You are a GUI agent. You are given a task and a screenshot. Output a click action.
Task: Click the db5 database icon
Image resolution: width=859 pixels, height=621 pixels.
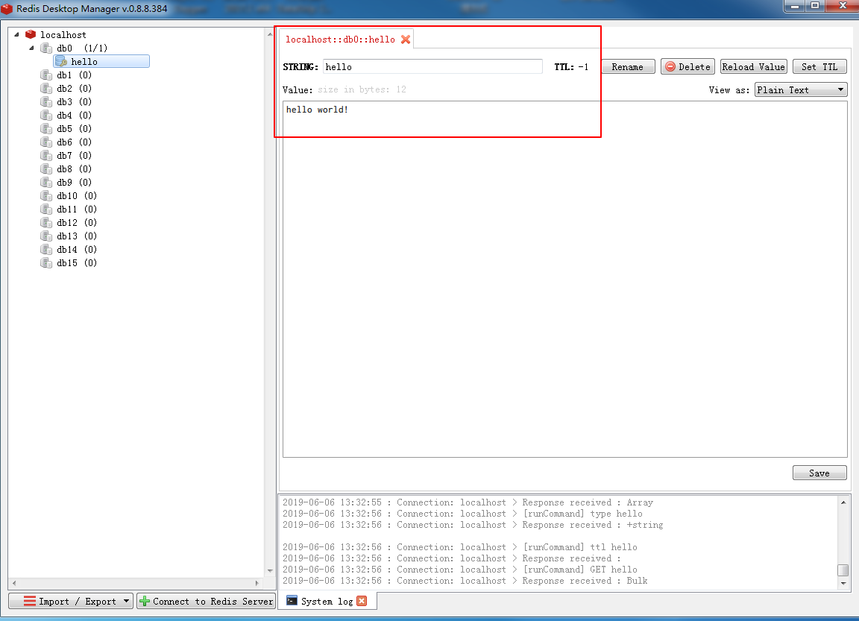[x=46, y=129]
